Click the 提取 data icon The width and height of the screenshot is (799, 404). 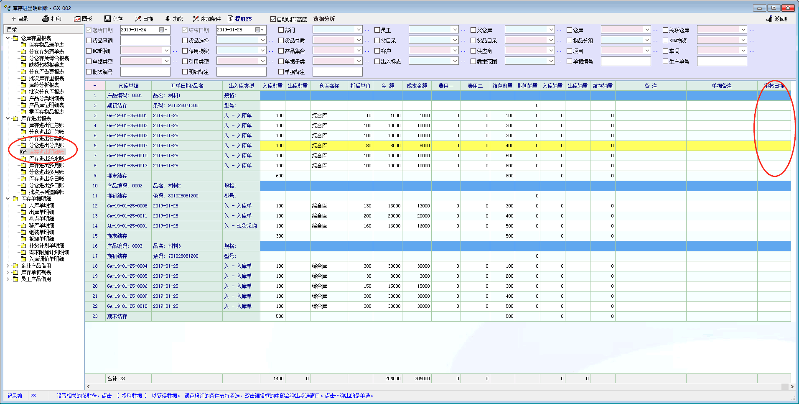[230, 19]
